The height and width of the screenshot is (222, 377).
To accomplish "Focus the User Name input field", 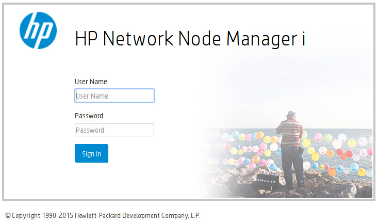I will point(114,96).
